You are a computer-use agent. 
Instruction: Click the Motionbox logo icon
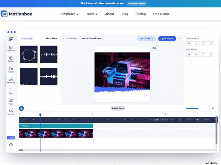click(5, 14)
